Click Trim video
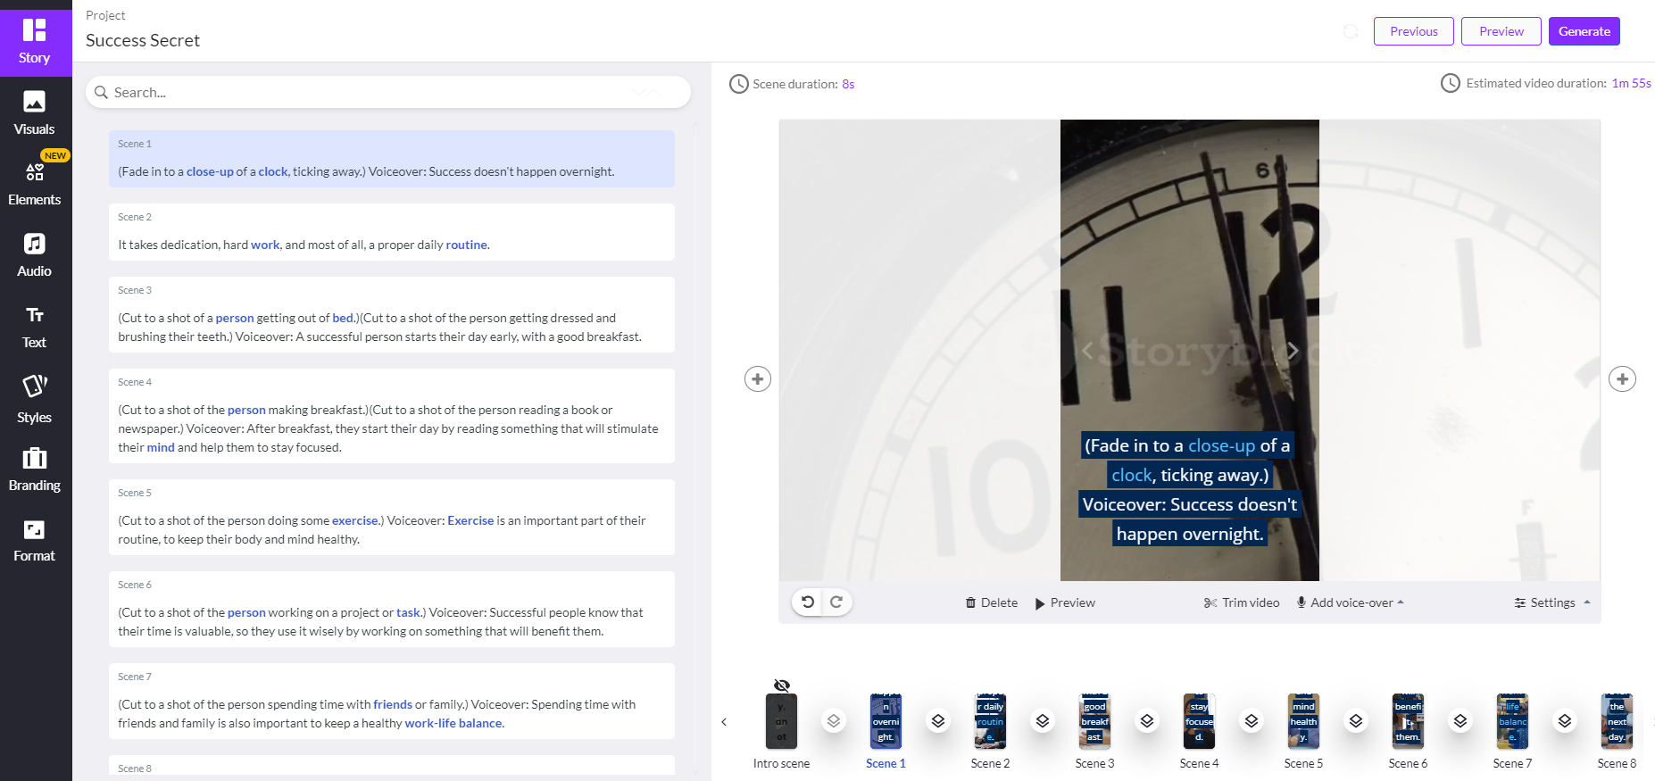The height and width of the screenshot is (781, 1655). (1242, 602)
